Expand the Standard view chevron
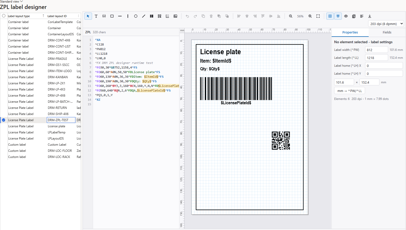This screenshot has height=230, width=406. click(21, 2)
